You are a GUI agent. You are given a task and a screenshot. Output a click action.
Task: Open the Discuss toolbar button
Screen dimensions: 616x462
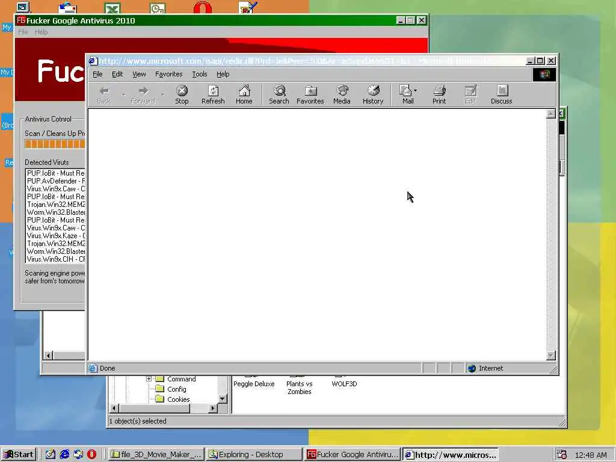(x=501, y=94)
